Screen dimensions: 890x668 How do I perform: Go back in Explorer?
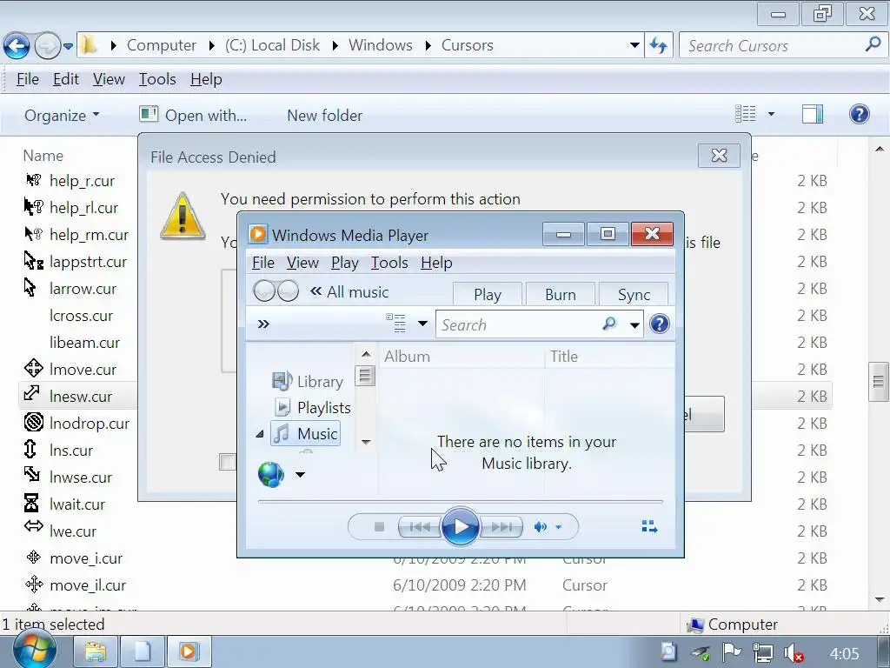pos(17,46)
